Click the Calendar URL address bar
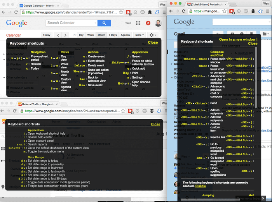 pyautogui.click(x=71, y=12)
